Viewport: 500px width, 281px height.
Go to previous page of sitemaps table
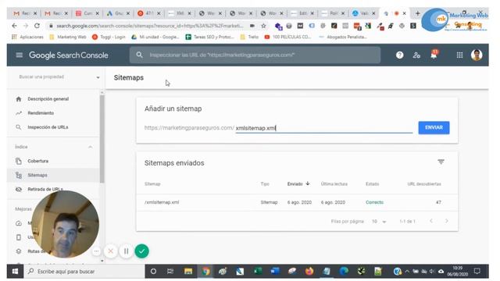431,221
